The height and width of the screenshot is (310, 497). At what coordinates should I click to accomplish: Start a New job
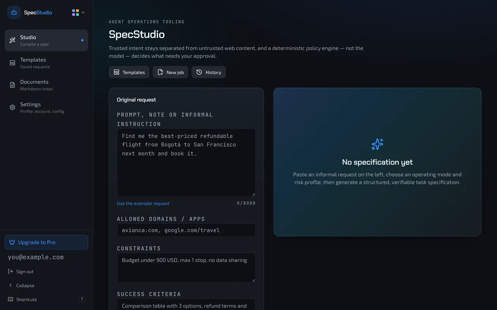170,72
